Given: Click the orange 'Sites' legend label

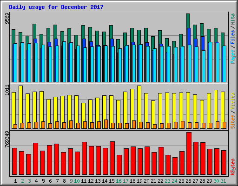Looking at the screenshot, I should pos(233,122).
